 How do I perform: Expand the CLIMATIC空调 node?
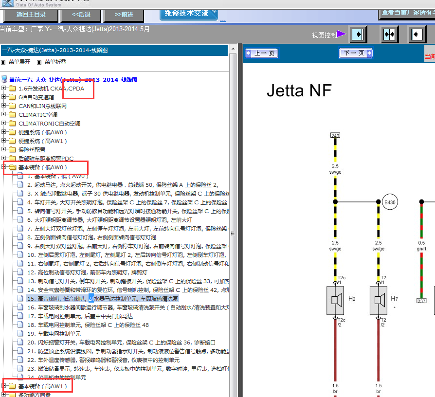[3, 114]
